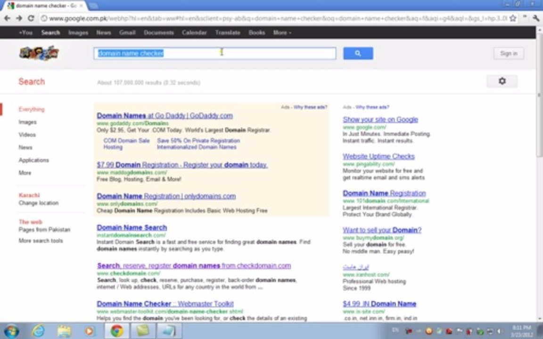Viewport: 543px width, 339px height.
Task: Open the Windows Start button
Action: coord(11,331)
